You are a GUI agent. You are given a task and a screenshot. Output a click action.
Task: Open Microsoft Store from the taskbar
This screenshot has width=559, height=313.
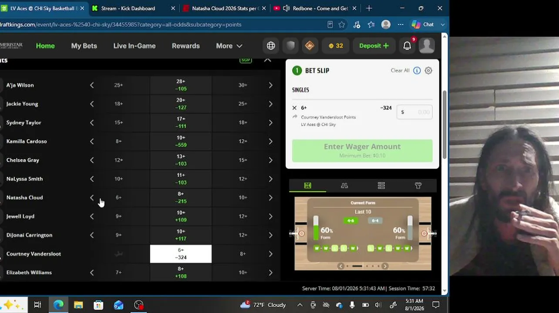tap(98, 305)
